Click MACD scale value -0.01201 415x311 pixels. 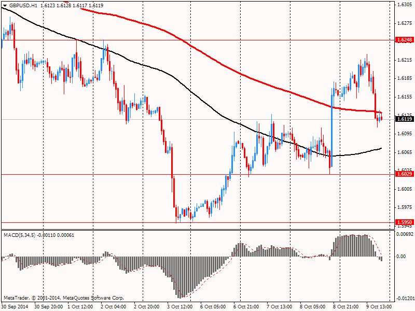[405, 299]
